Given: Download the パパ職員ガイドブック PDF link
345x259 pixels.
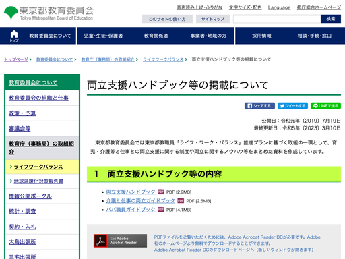Looking at the screenshot, I should pyautogui.click(x=131, y=210).
